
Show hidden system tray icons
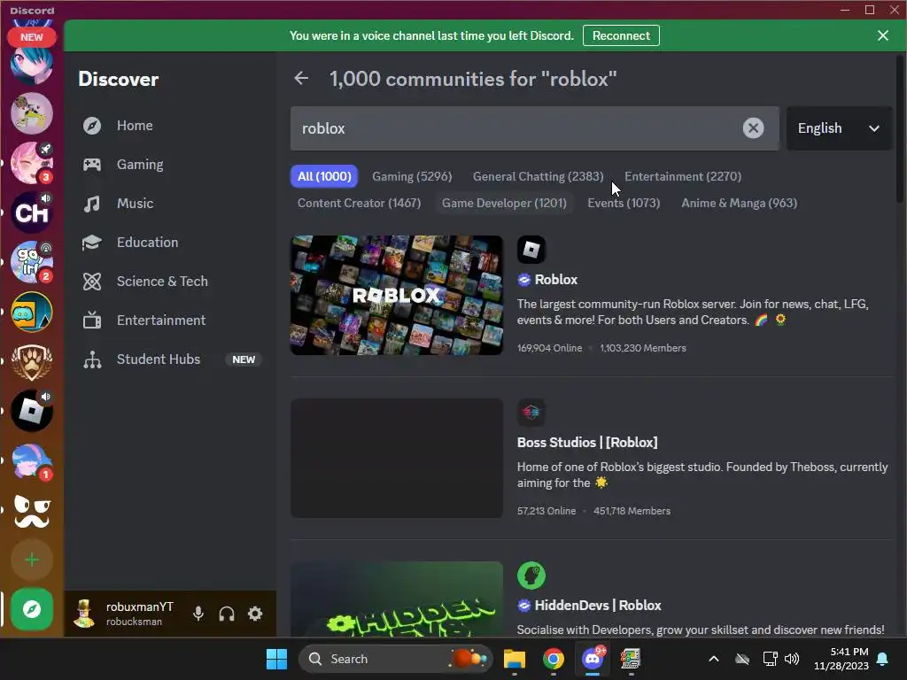[x=714, y=659]
